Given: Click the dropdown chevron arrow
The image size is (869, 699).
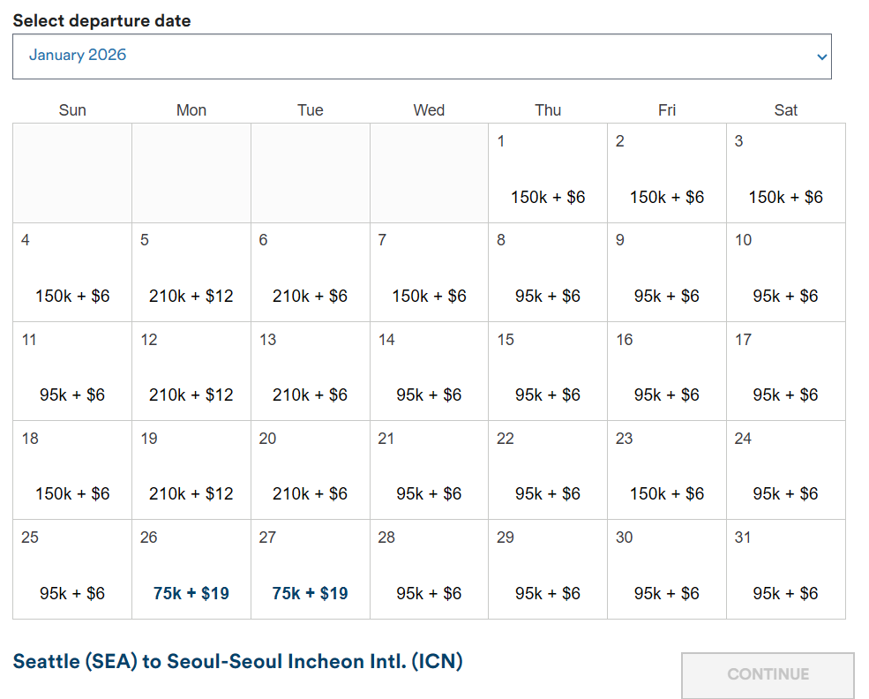Looking at the screenshot, I should coord(821,56).
